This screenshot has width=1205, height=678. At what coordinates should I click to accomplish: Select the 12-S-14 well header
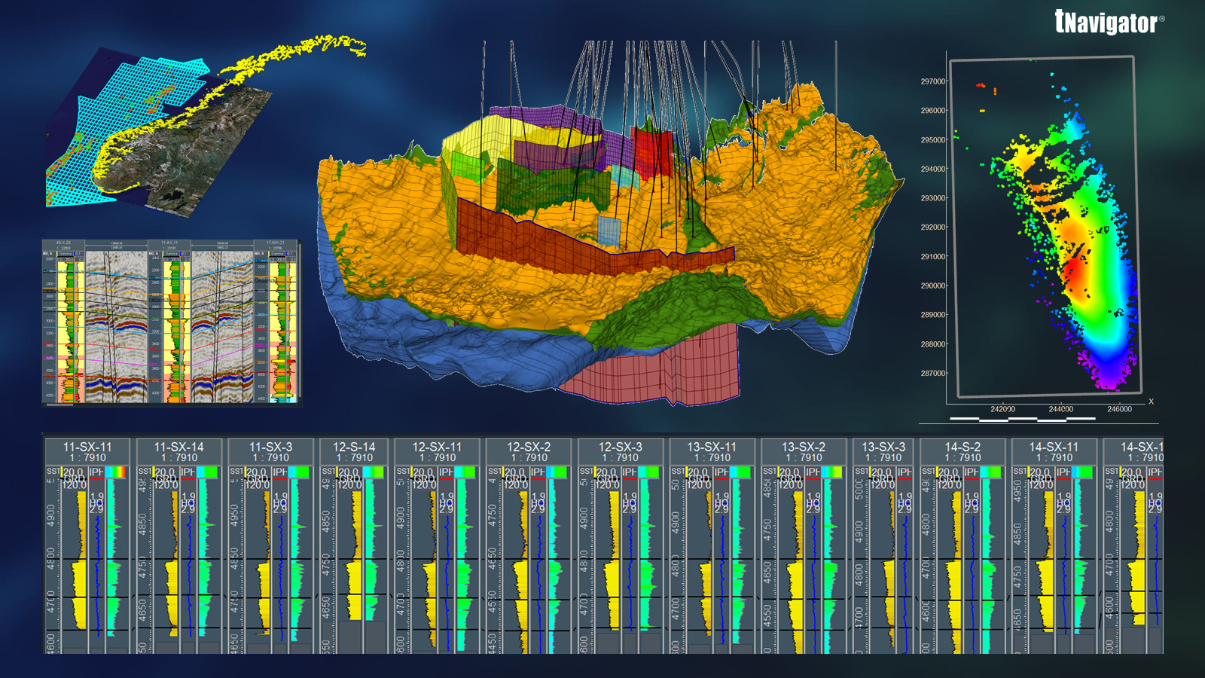(x=354, y=447)
